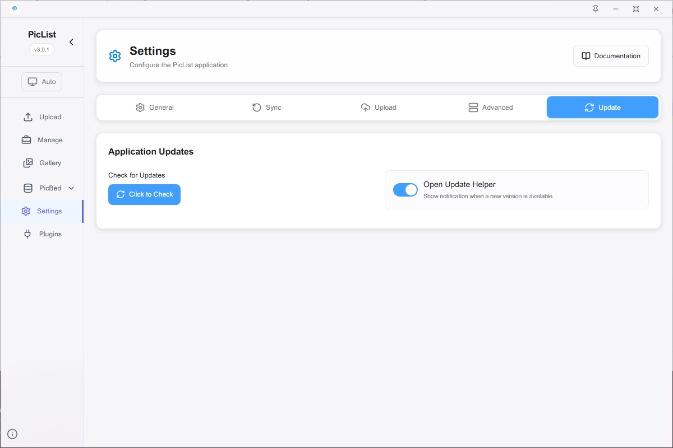Screen dimensions: 673x448
Task: Select Settings in the sidebar
Action: coord(42,211)
